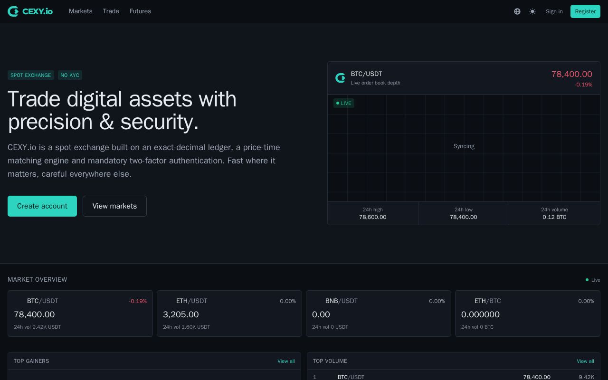Click the Sign in link

tap(554, 11)
